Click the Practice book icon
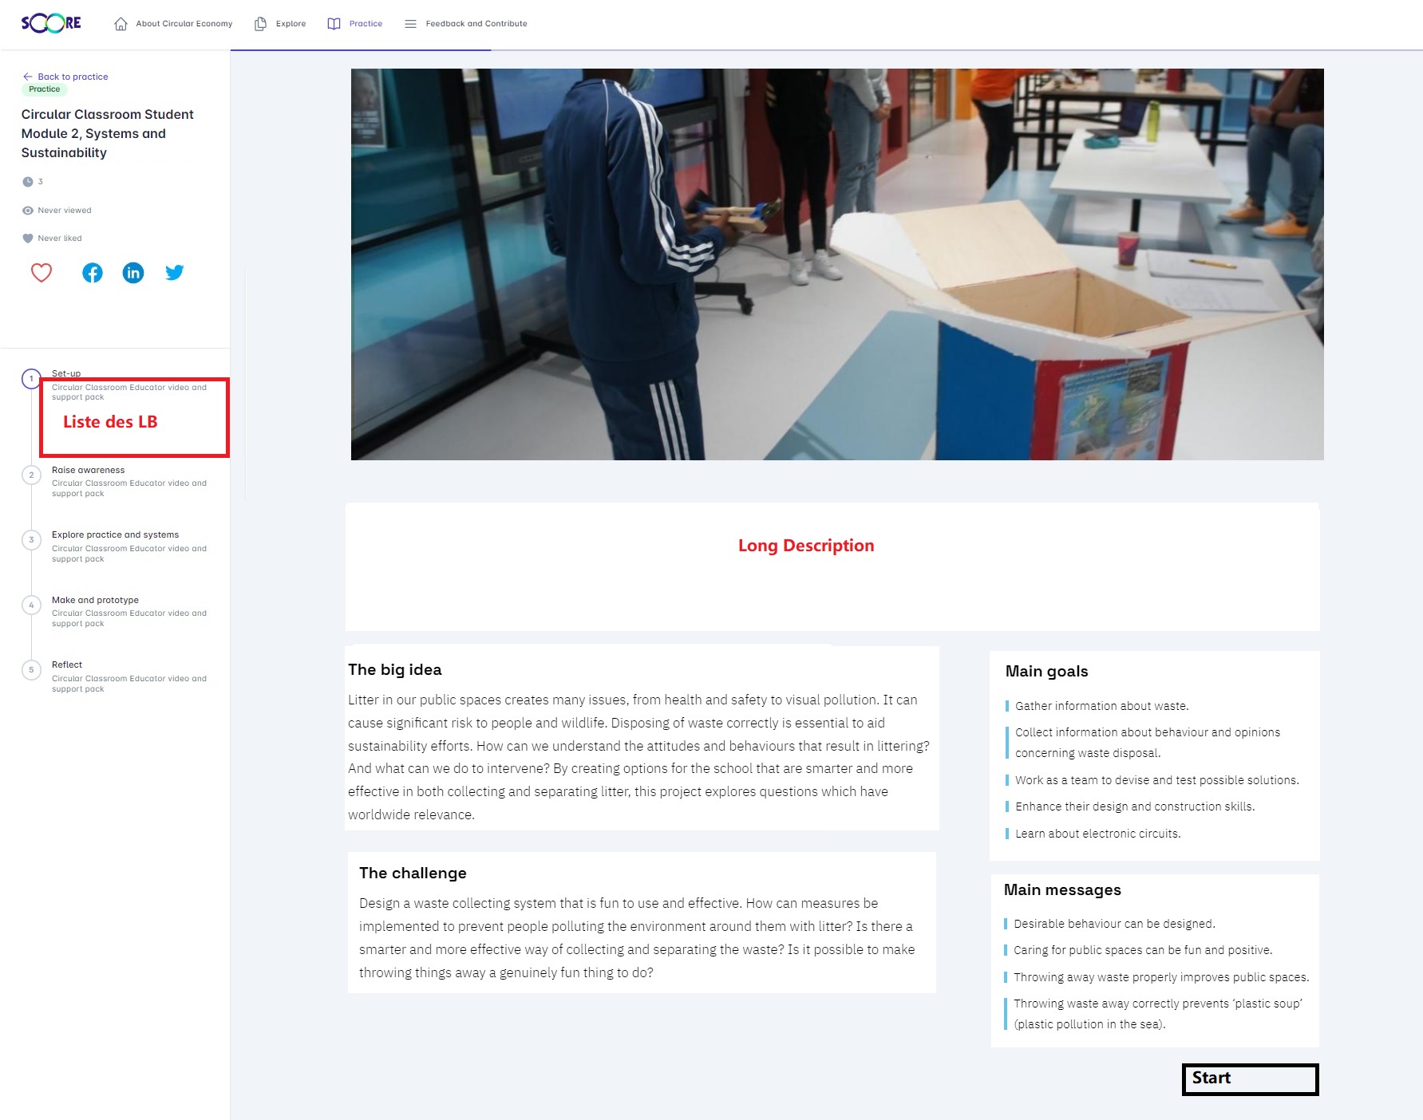 [334, 24]
